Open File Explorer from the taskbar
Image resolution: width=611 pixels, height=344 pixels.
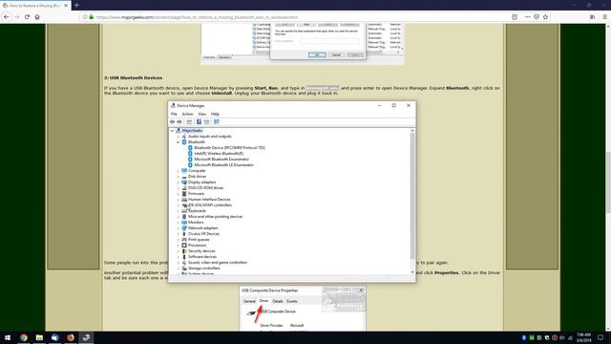coord(39,337)
